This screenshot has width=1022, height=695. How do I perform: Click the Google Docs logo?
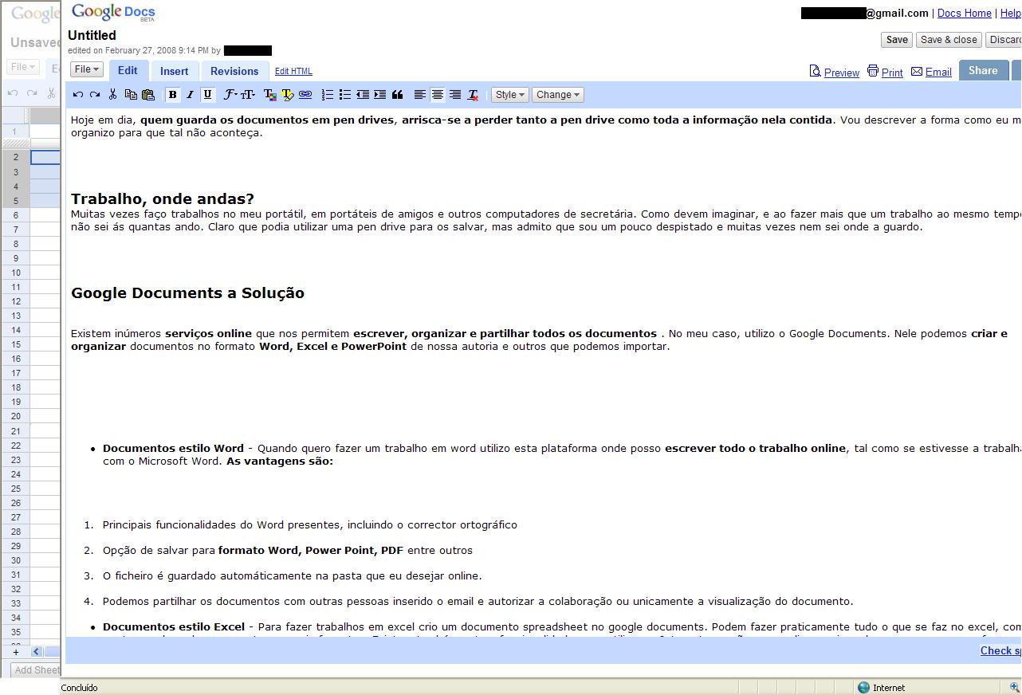(x=113, y=13)
